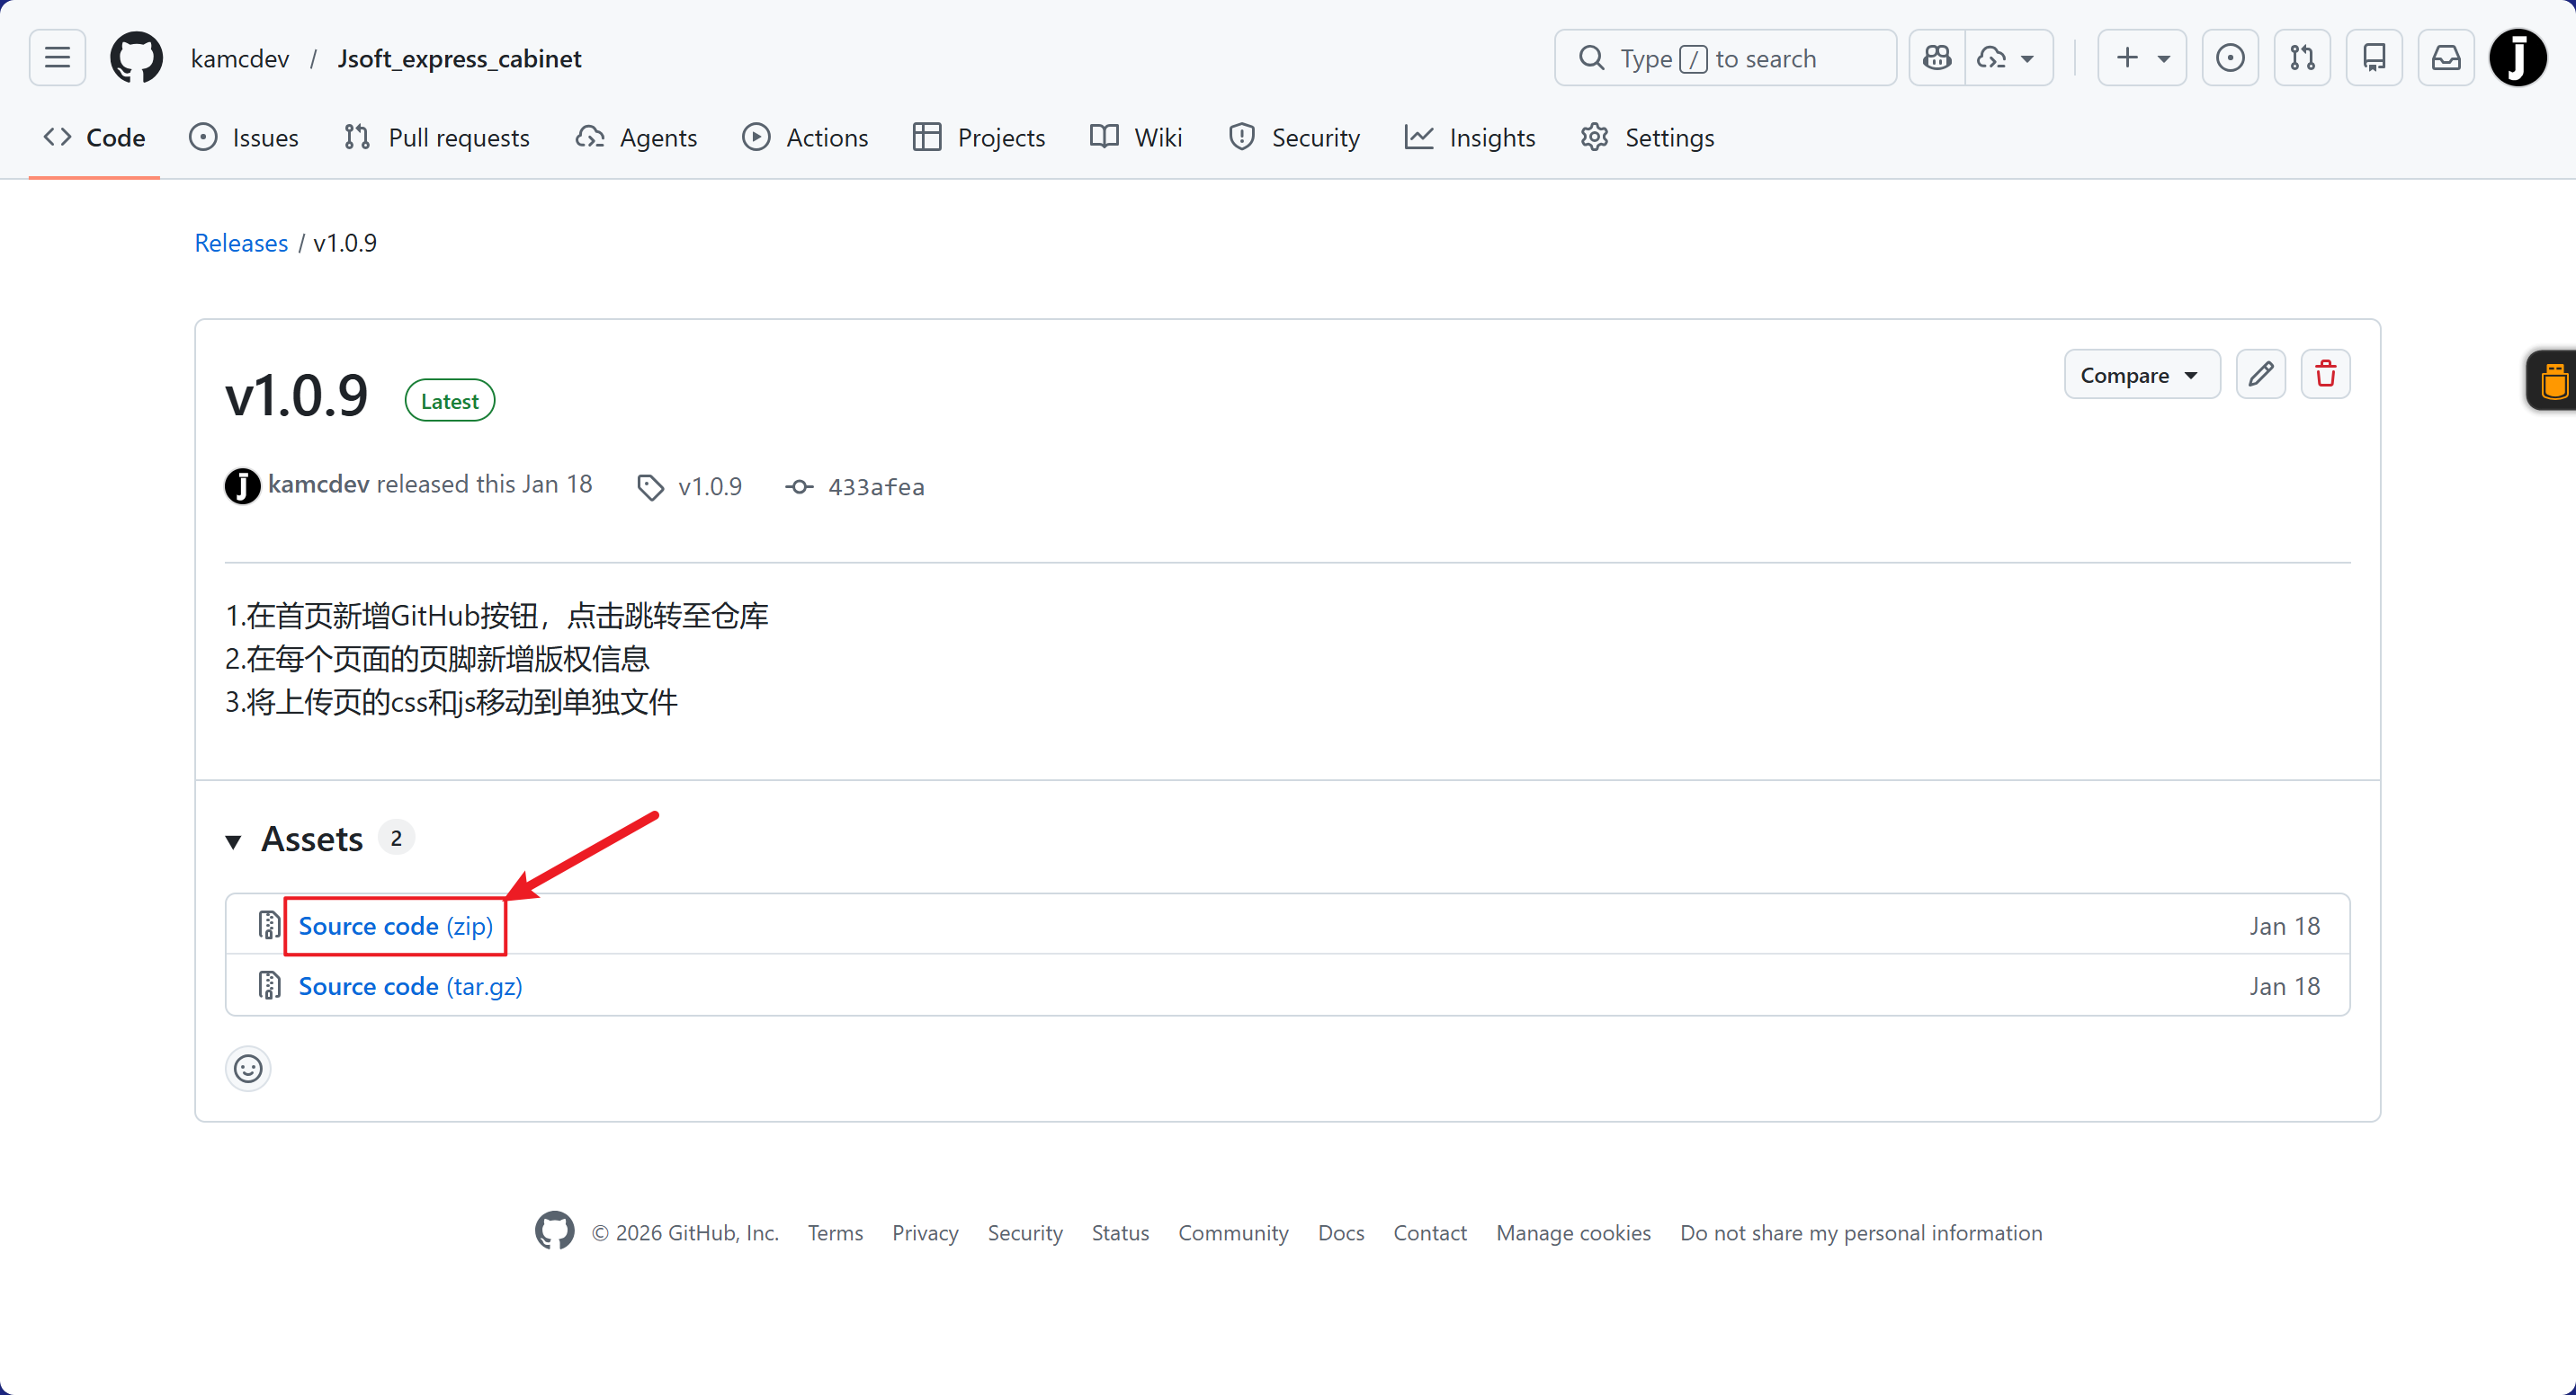2576x1395 pixels.
Task: Open the user profile avatar menu
Action: (2518, 58)
